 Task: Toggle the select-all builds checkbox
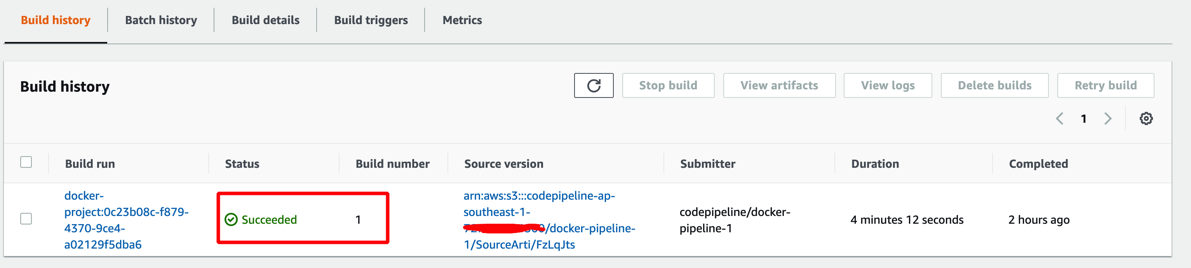pos(26,162)
